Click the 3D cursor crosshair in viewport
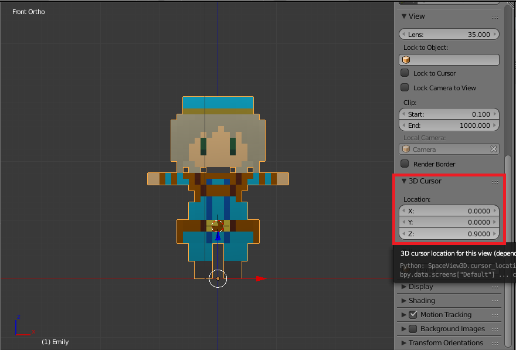The image size is (516, 350). [218, 226]
